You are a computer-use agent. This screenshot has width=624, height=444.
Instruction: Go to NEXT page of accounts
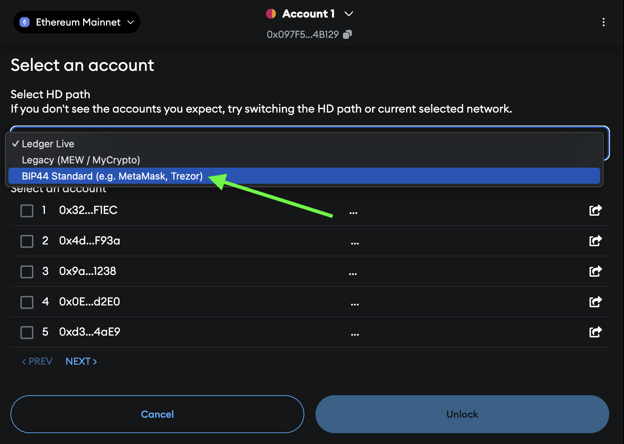click(x=81, y=361)
